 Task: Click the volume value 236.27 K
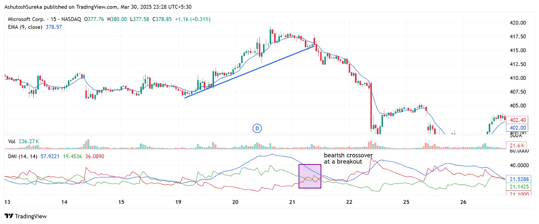click(29, 141)
